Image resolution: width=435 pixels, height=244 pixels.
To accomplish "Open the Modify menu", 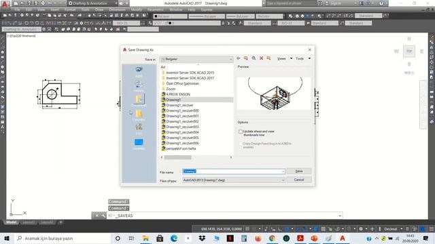I will tap(137, 9).
